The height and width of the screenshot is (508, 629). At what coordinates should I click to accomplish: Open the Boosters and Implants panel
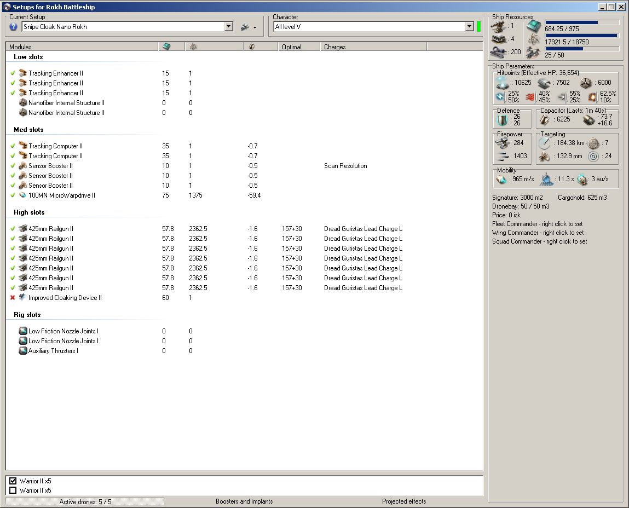pos(244,501)
